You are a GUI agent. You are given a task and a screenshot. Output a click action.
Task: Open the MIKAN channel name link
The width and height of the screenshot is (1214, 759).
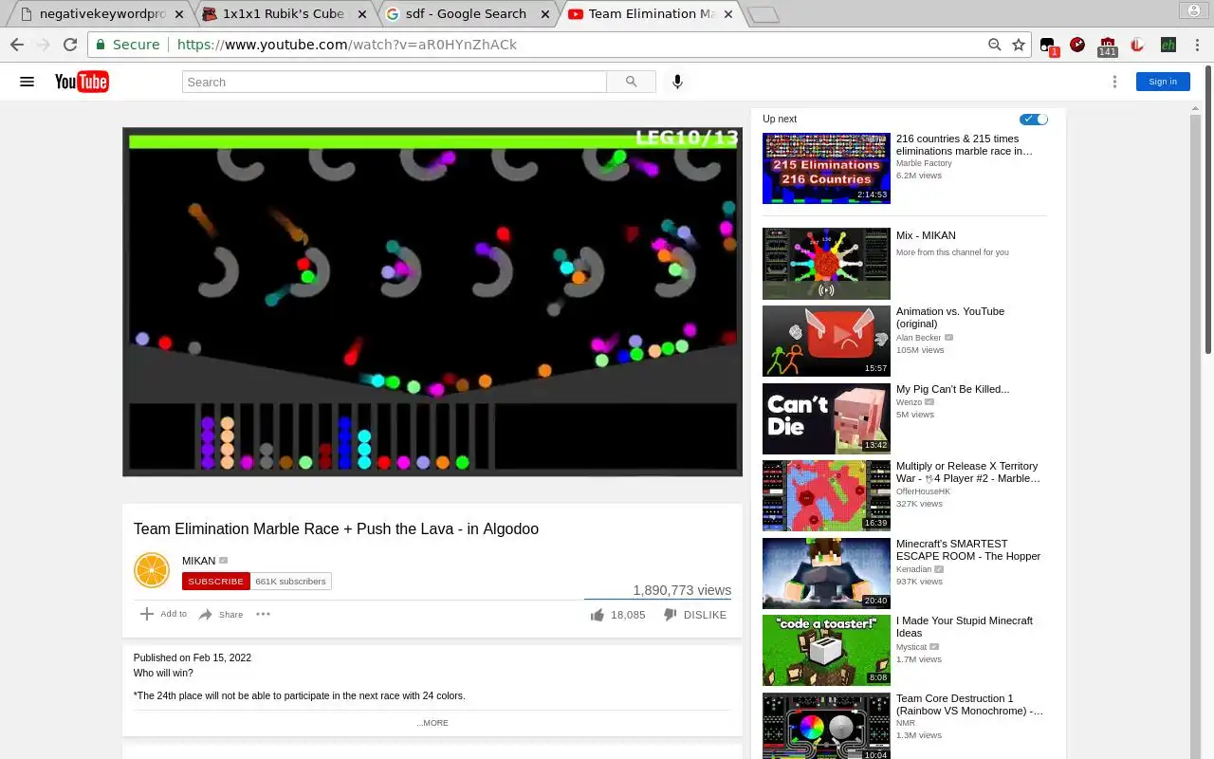point(198,561)
